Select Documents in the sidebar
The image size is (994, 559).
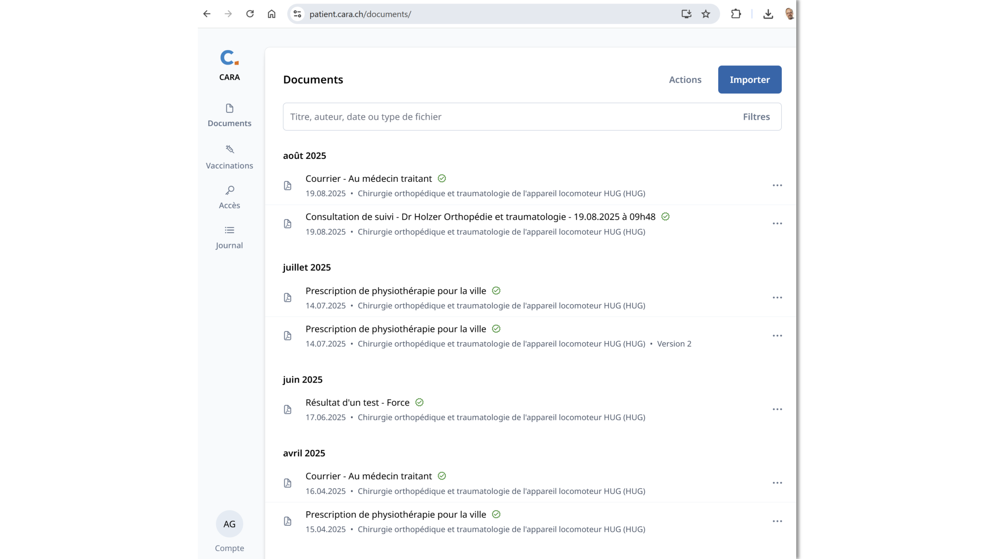tap(229, 115)
